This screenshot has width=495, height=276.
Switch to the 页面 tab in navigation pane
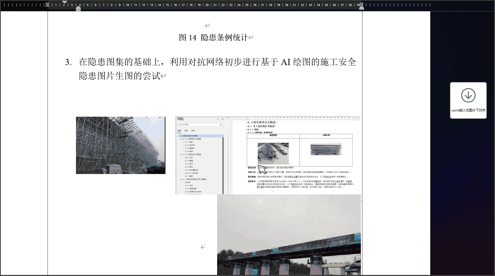tap(186, 131)
